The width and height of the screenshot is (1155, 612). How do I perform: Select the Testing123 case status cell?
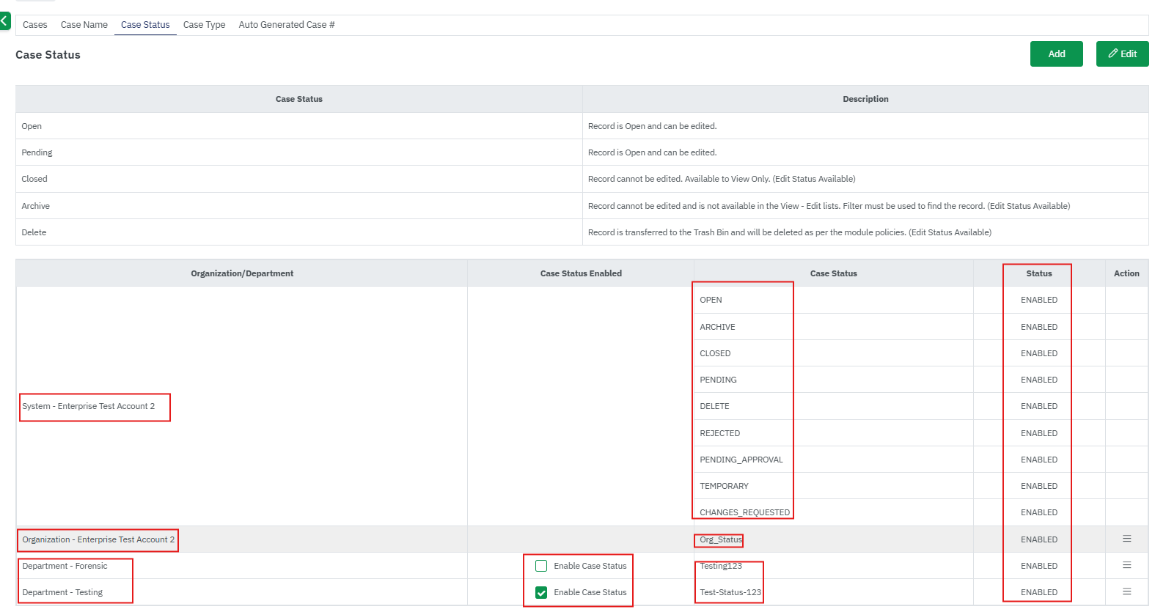click(x=720, y=566)
